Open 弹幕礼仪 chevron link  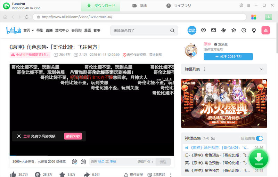(145, 162)
